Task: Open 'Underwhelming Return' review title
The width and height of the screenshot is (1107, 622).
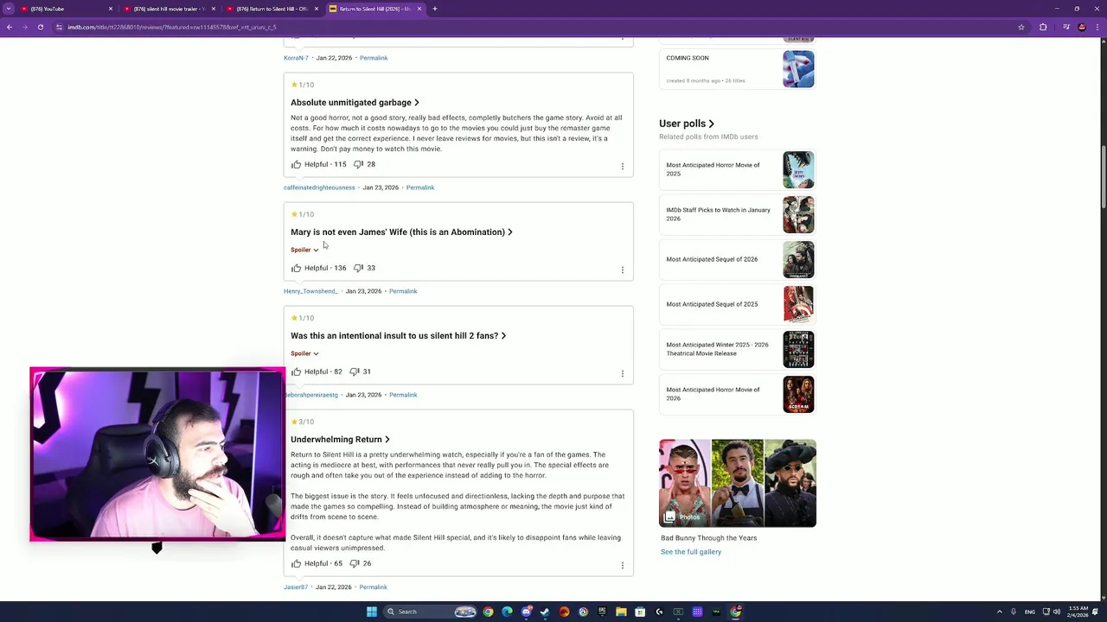Action: [340, 440]
